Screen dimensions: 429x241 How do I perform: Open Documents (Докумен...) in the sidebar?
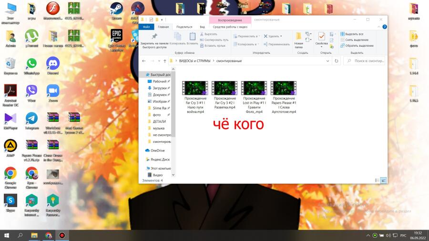pos(158,94)
